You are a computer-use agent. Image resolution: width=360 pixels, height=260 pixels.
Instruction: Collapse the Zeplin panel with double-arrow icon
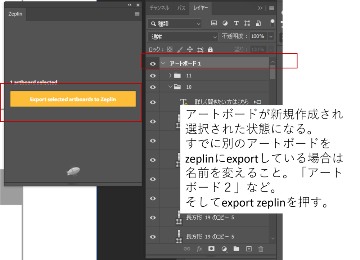(130, 5)
